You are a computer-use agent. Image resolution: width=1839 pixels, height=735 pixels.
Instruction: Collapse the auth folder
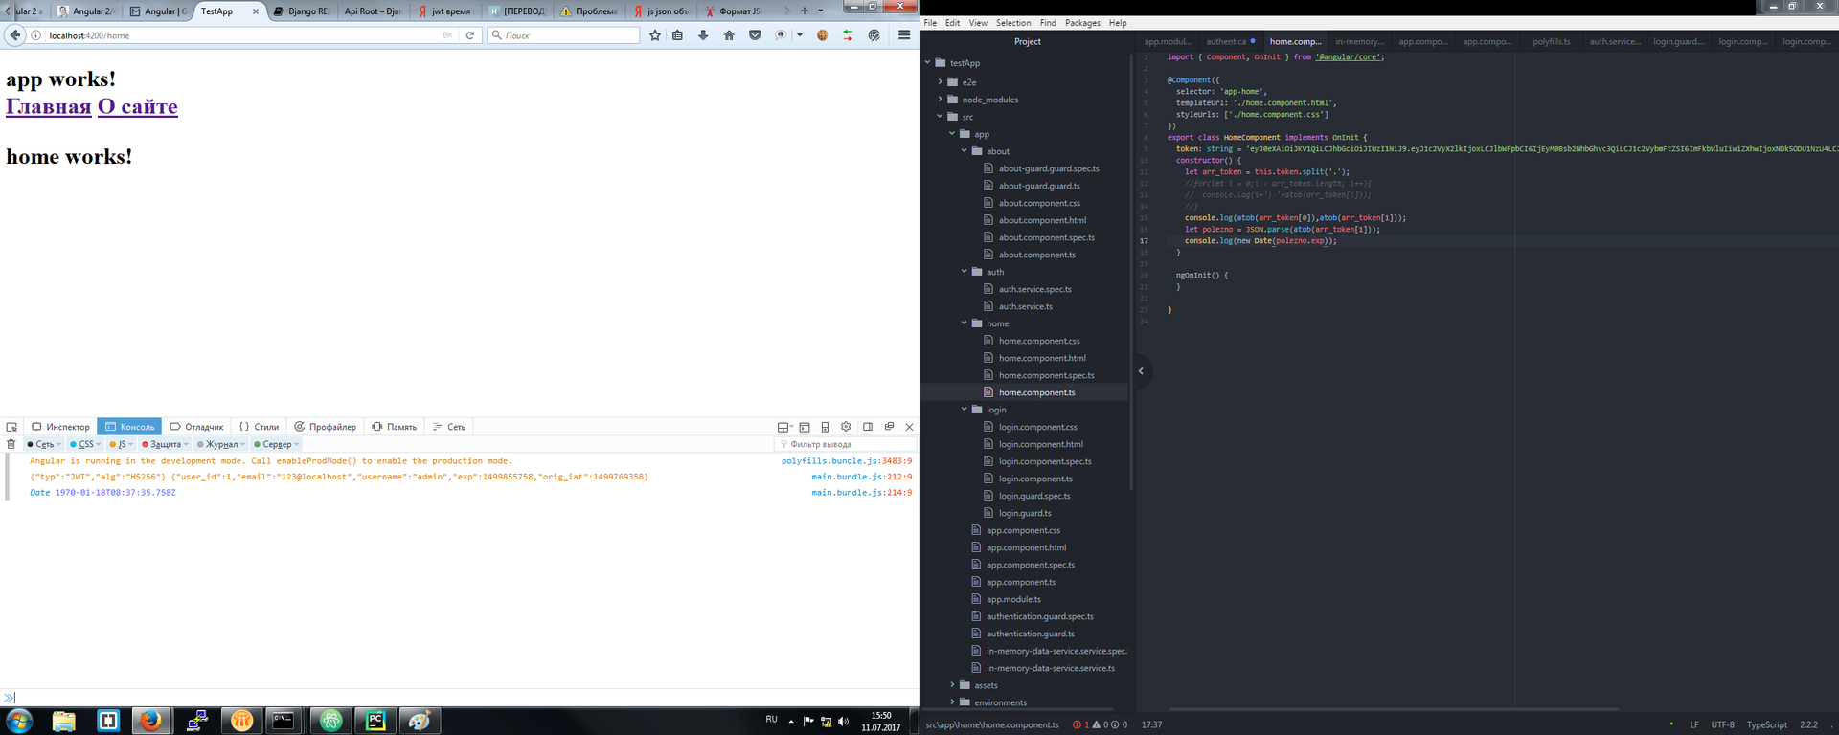point(965,272)
